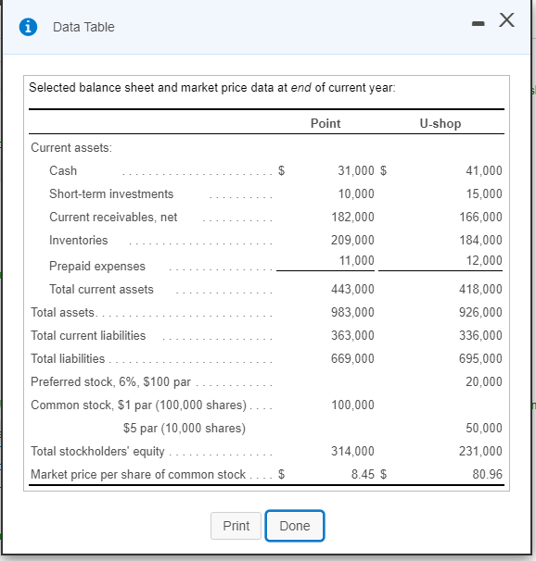This screenshot has height=561, width=536.
Task: Select U-shop short-term investments 15,000
Action: (484, 193)
